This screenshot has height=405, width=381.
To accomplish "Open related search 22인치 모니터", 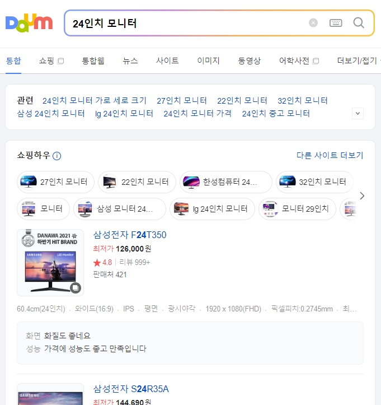I will (x=242, y=100).
